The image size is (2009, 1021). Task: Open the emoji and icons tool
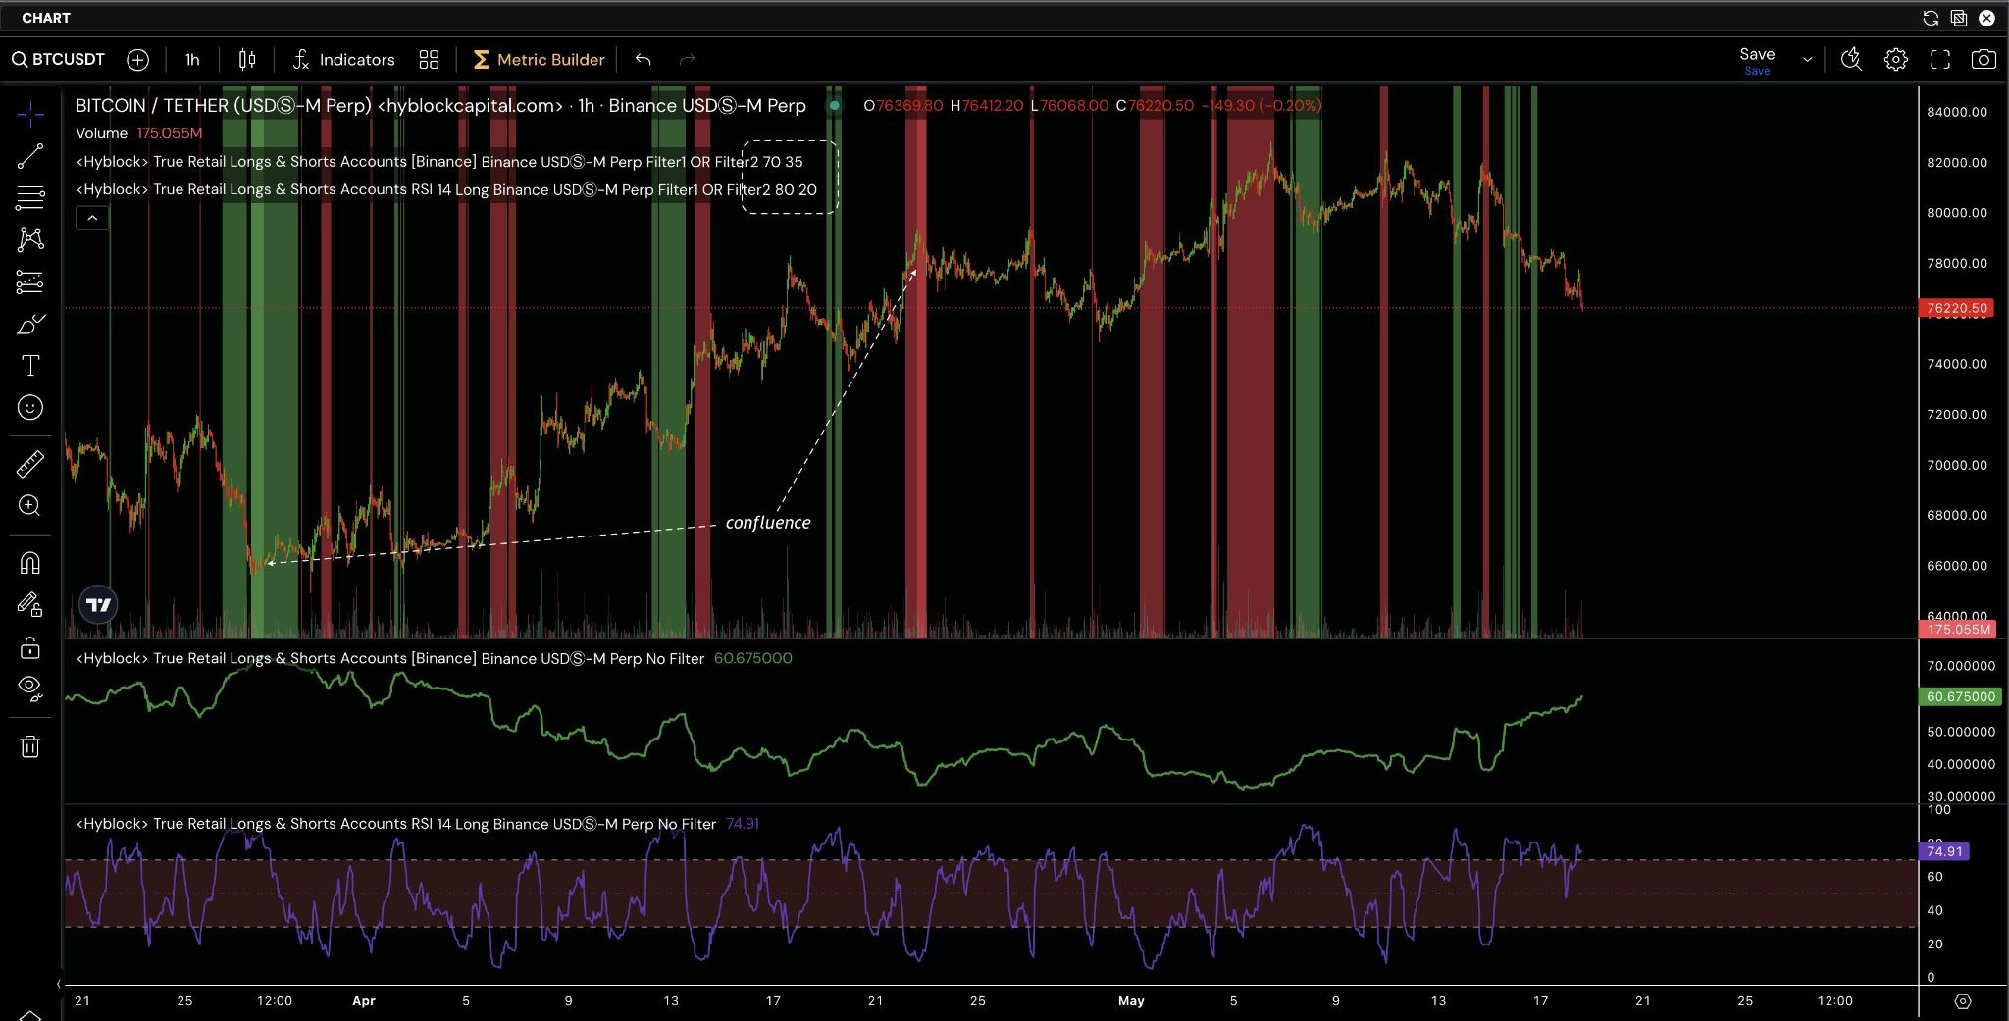[30, 408]
